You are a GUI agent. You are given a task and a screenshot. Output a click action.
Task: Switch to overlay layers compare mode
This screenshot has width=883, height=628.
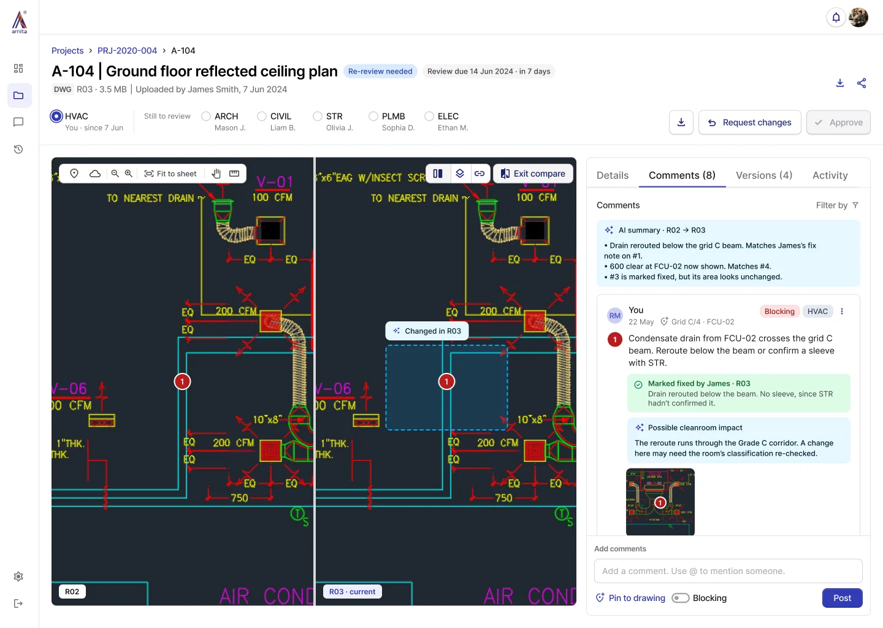click(460, 174)
